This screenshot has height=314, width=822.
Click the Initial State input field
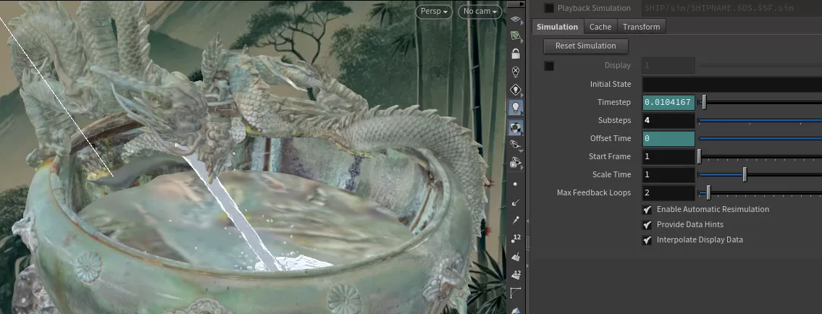coord(731,84)
